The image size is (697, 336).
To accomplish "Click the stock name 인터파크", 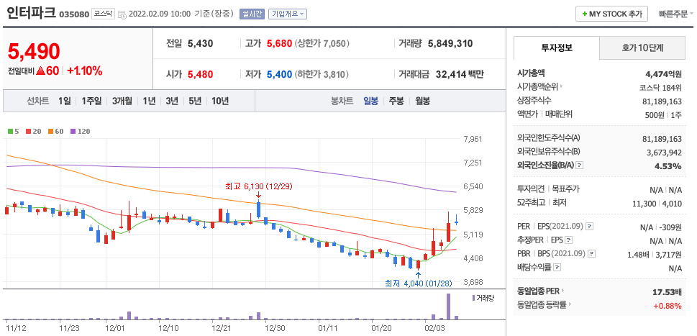I will (31, 13).
